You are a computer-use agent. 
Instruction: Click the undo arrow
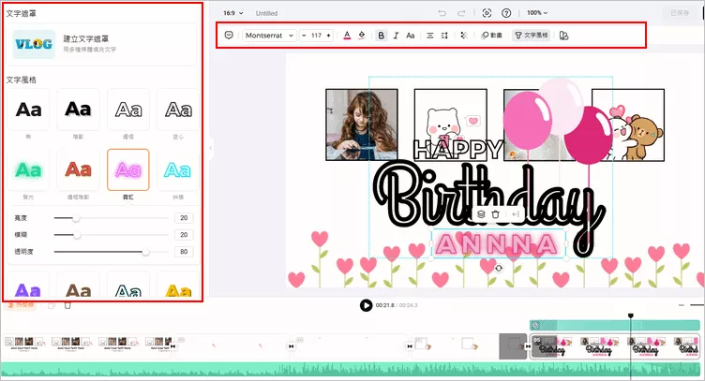(443, 13)
